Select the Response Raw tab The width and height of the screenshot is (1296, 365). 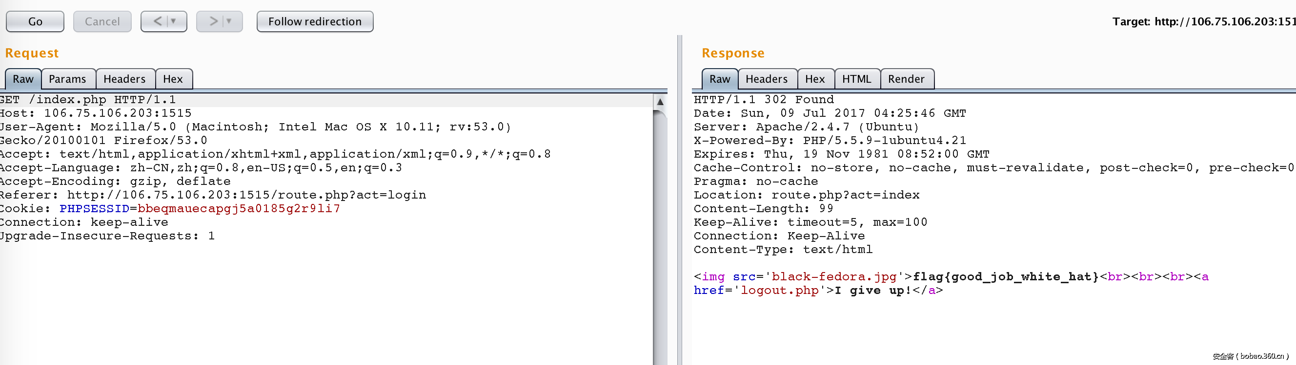pyautogui.click(x=720, y=79)
